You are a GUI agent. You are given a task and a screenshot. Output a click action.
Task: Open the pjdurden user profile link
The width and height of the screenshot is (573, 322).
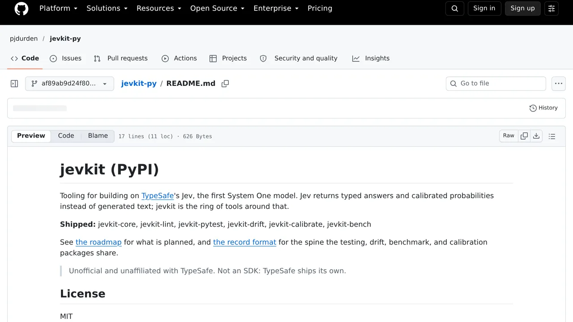24,39
